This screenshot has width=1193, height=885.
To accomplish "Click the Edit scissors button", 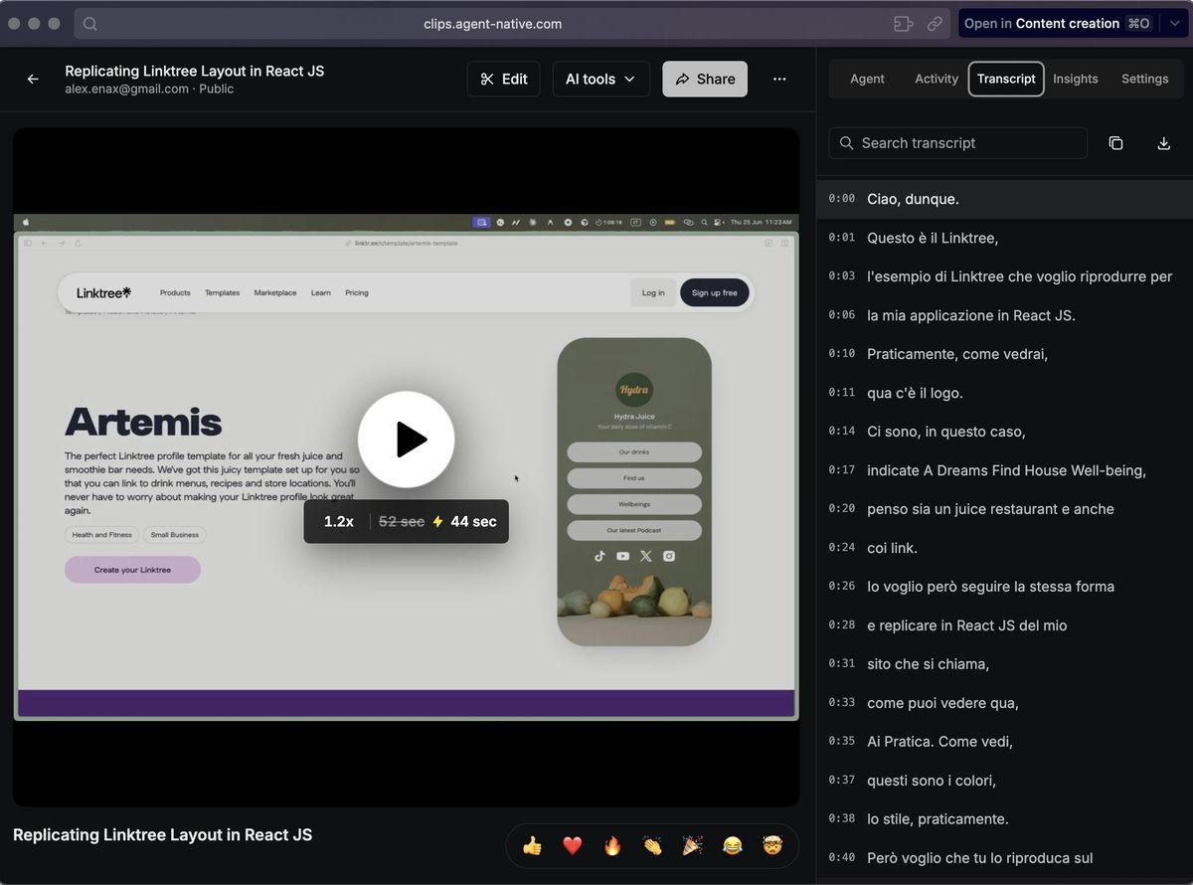I will [x=503, y=80].
